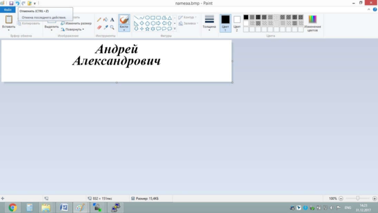Choose the Hexagon shape
The image size is (378, 213).
point(153,23)
